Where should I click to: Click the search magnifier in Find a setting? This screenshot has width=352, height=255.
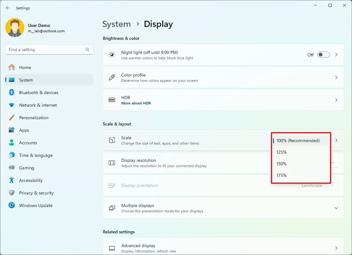(x=87, y=49)
